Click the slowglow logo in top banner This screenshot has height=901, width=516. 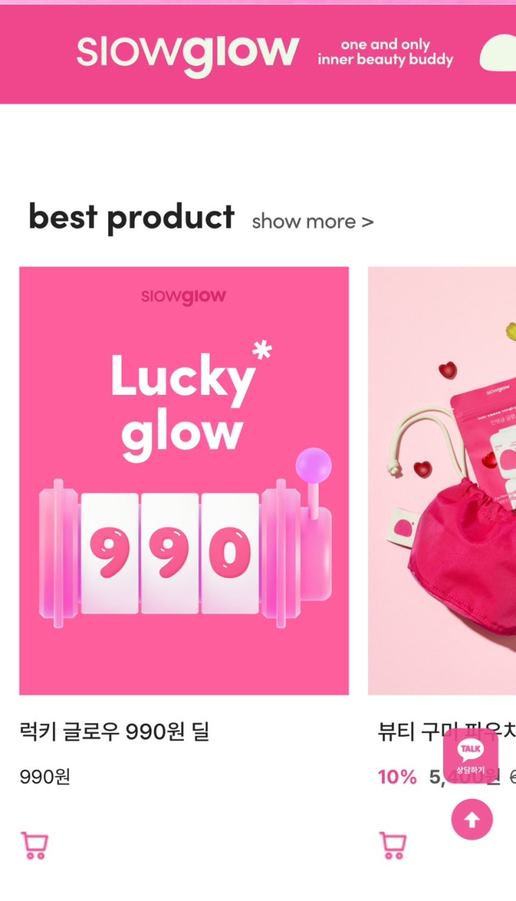[188, 53]
